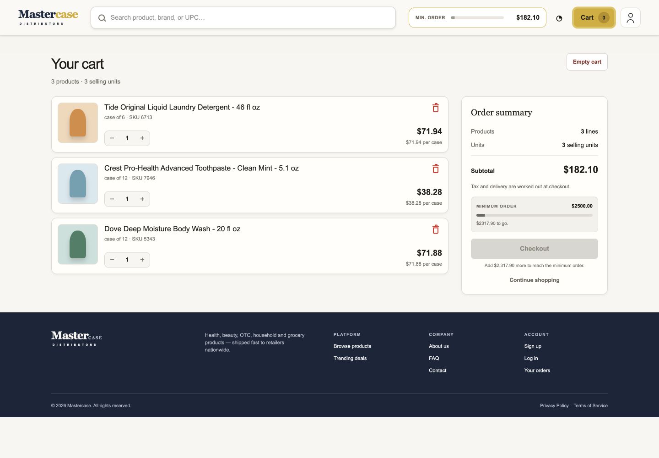
Task: Go to the Contact page
Action: tap(438, 371)
